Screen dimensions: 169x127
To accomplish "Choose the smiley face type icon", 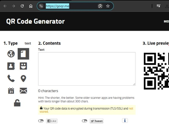I will click(23, 66).
